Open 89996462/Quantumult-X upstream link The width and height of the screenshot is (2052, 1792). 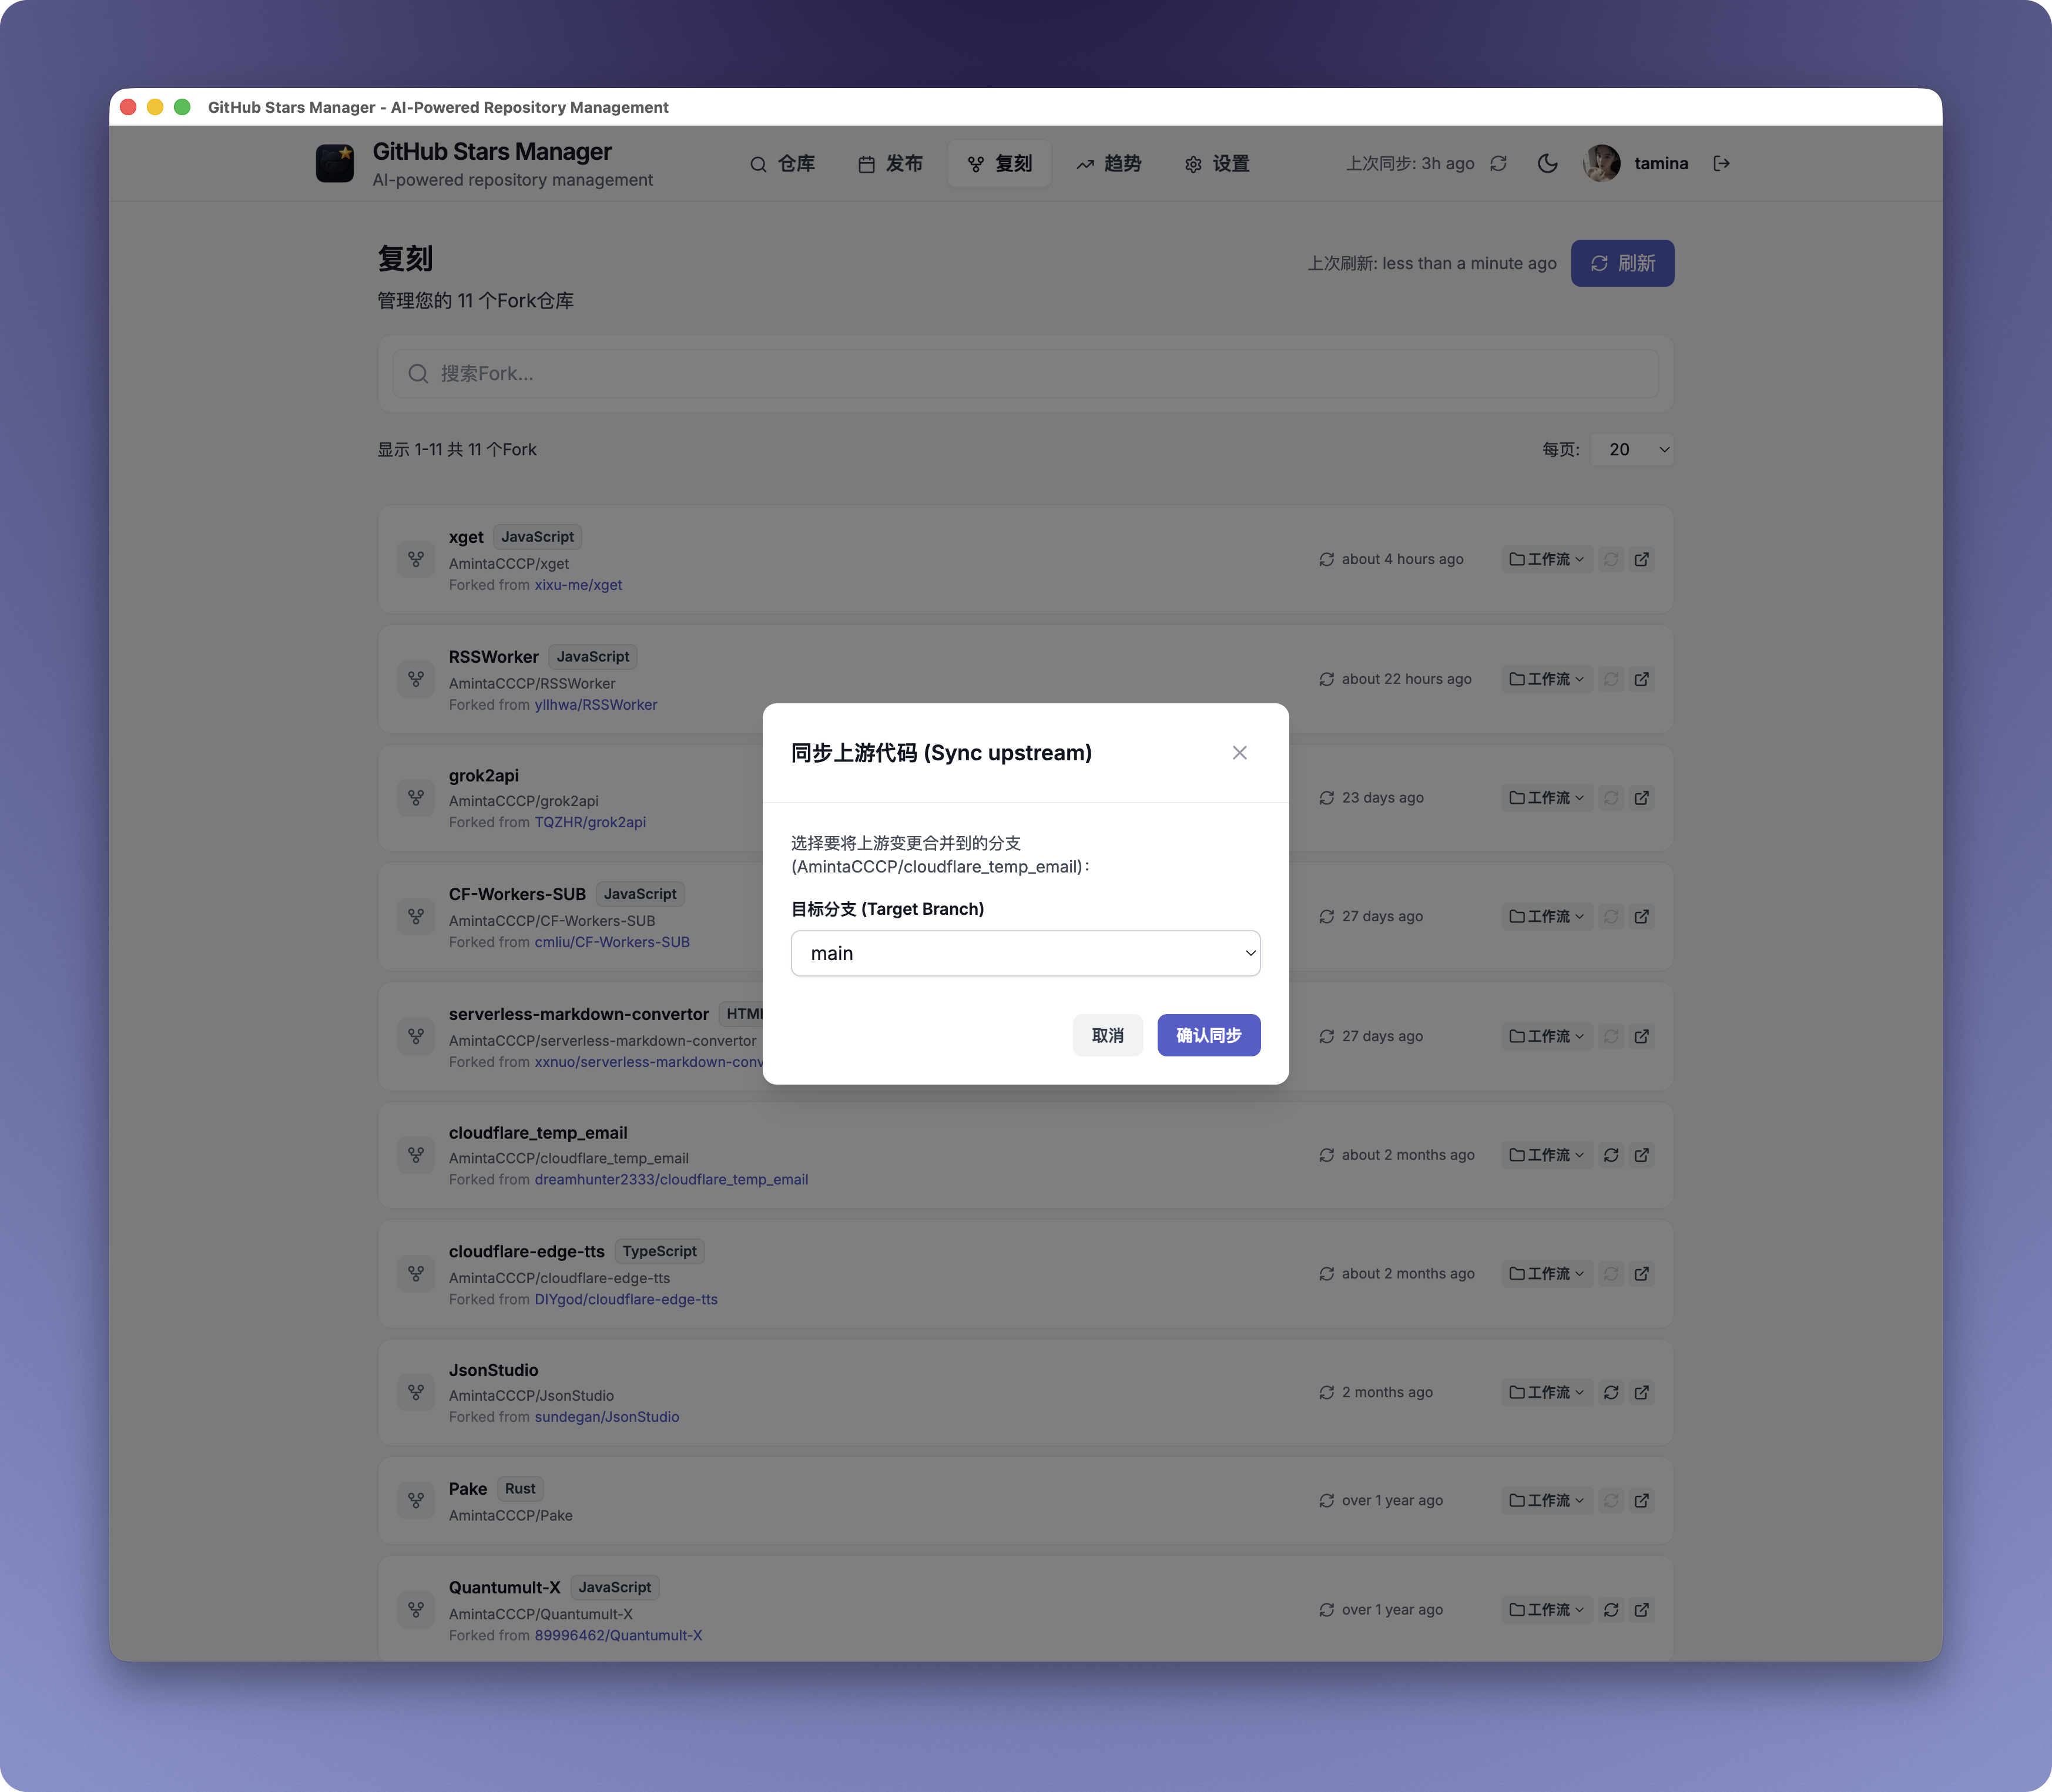click(x=618, y=1636)
